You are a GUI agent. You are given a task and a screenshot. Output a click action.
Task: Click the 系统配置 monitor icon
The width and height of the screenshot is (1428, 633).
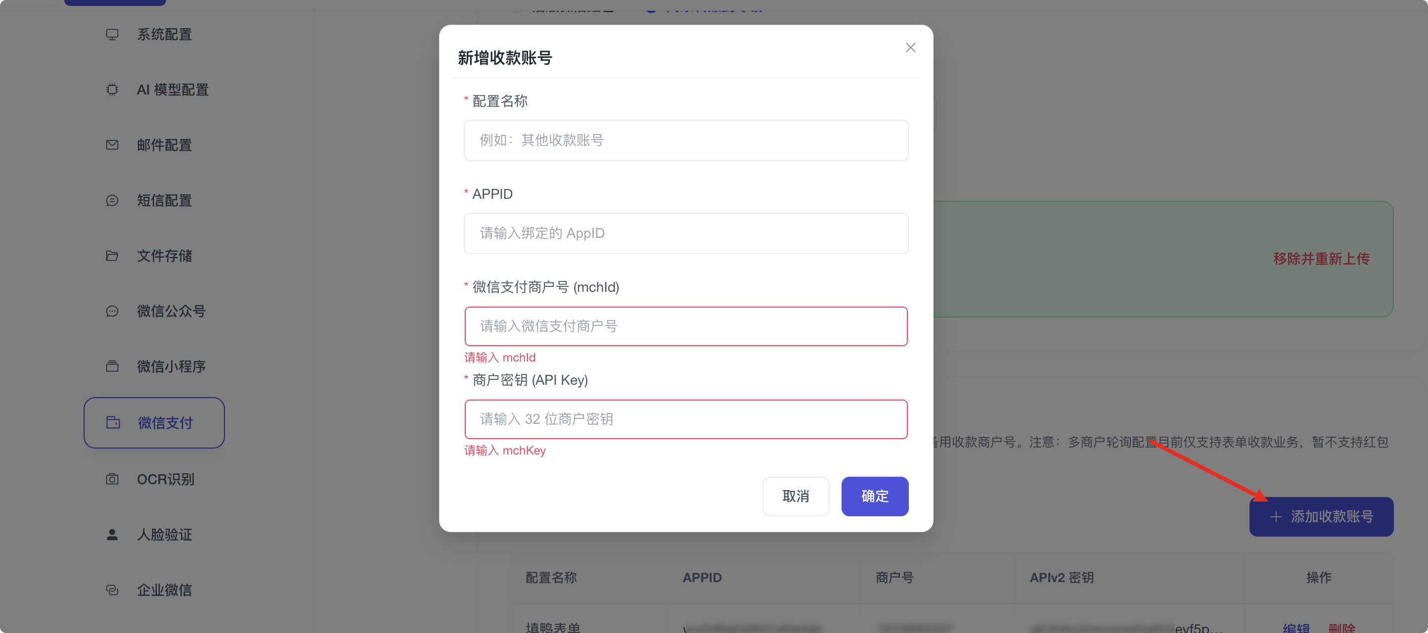[x=112, y=34]
